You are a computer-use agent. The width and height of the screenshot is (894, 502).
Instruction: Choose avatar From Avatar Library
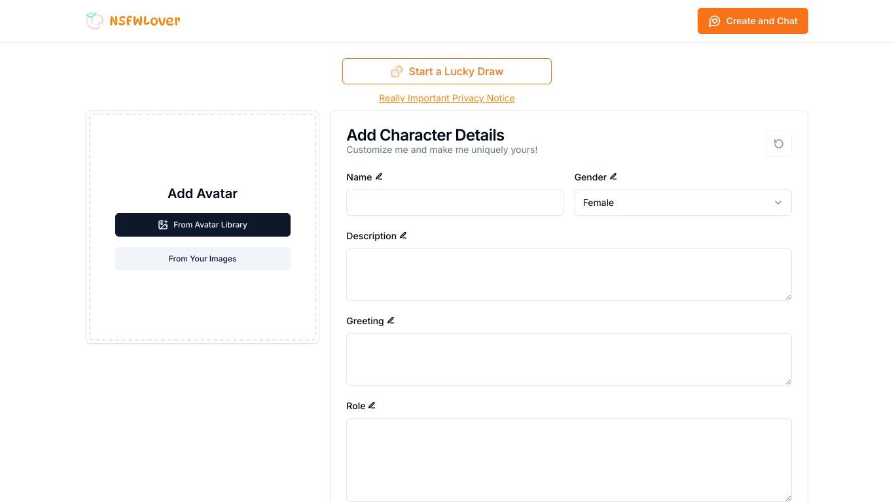point(203,225)
